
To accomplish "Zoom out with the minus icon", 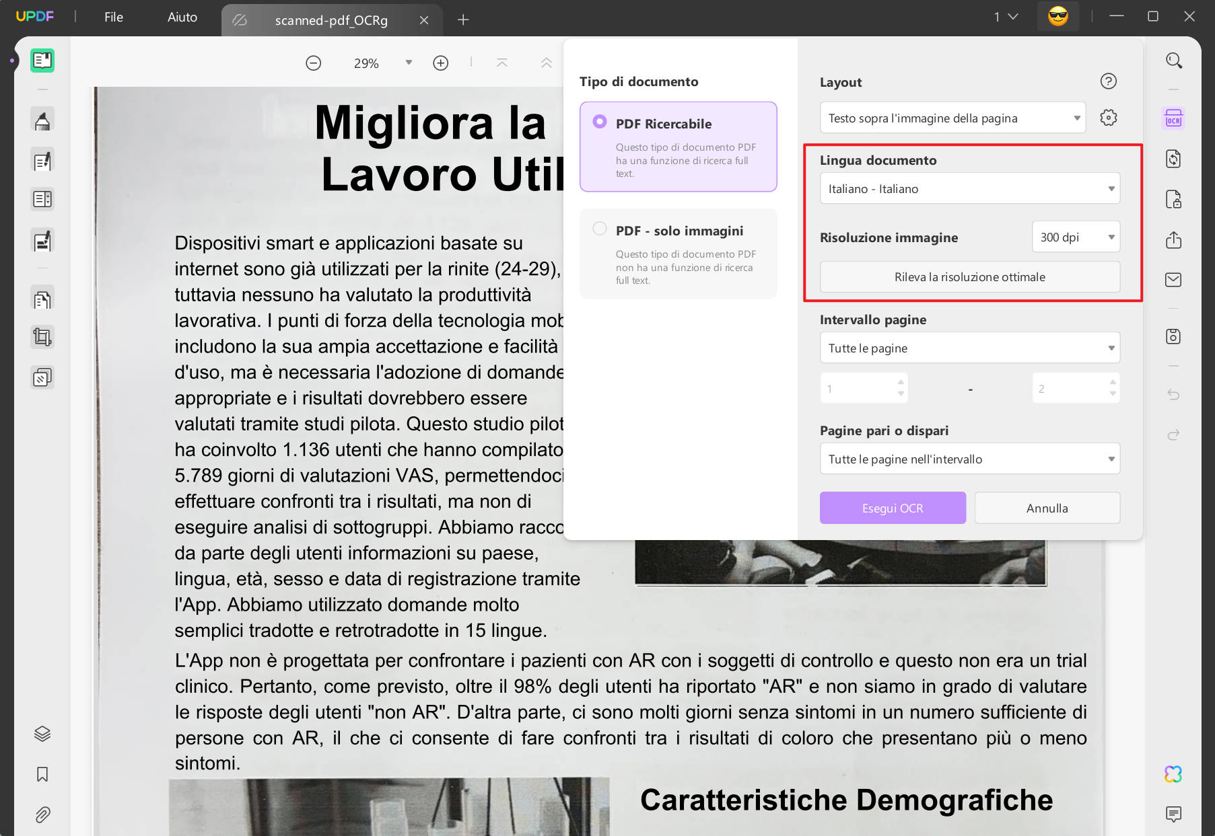I will click(314, 63).
